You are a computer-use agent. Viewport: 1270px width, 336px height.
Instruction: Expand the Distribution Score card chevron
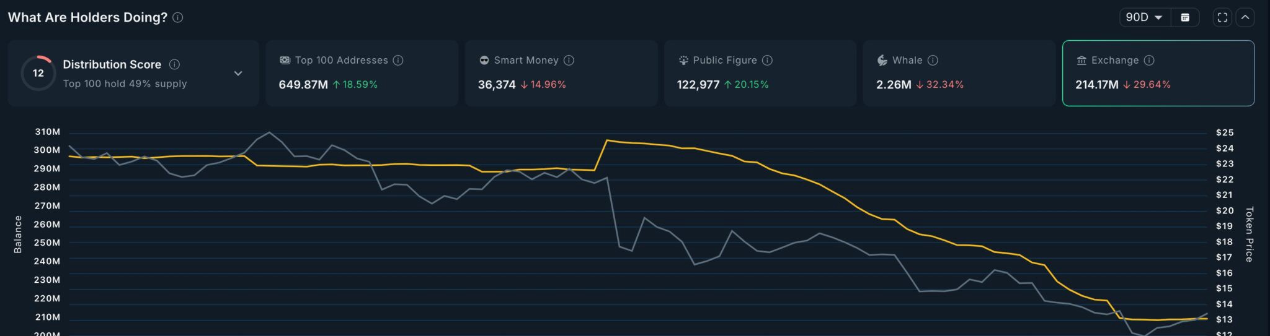pos(238,73)
